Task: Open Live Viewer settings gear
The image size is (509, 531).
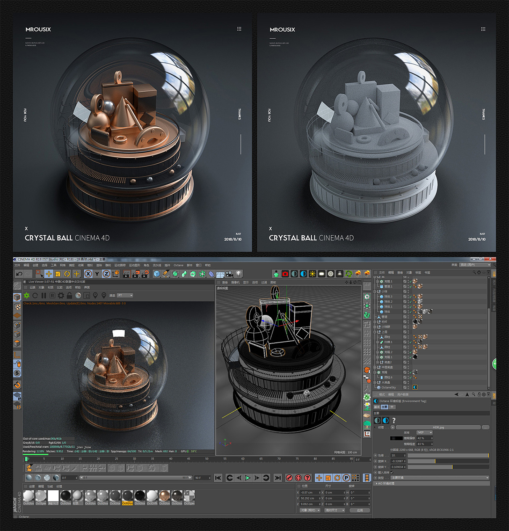Action: click(61, 295)
